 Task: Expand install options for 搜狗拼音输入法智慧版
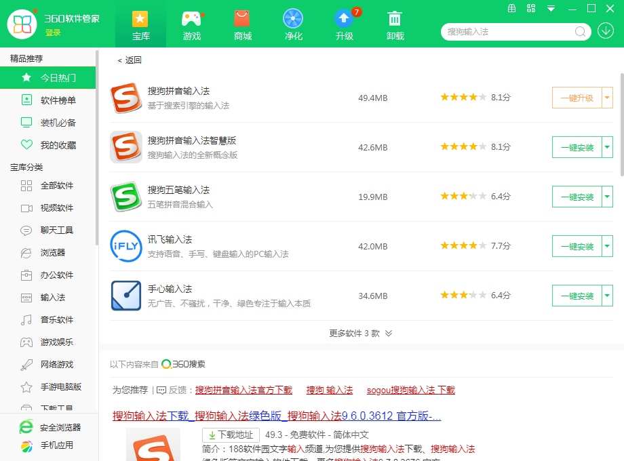coord(607,147)
